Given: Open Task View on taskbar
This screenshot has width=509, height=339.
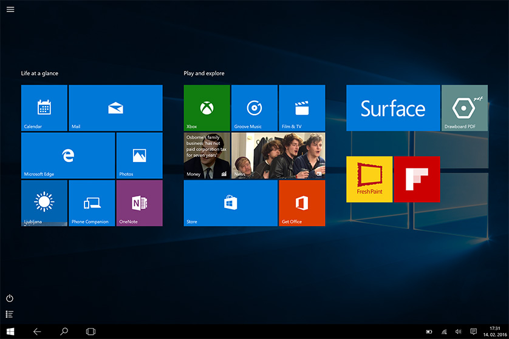Looking at the screenshot, I should tap(91, 332).
